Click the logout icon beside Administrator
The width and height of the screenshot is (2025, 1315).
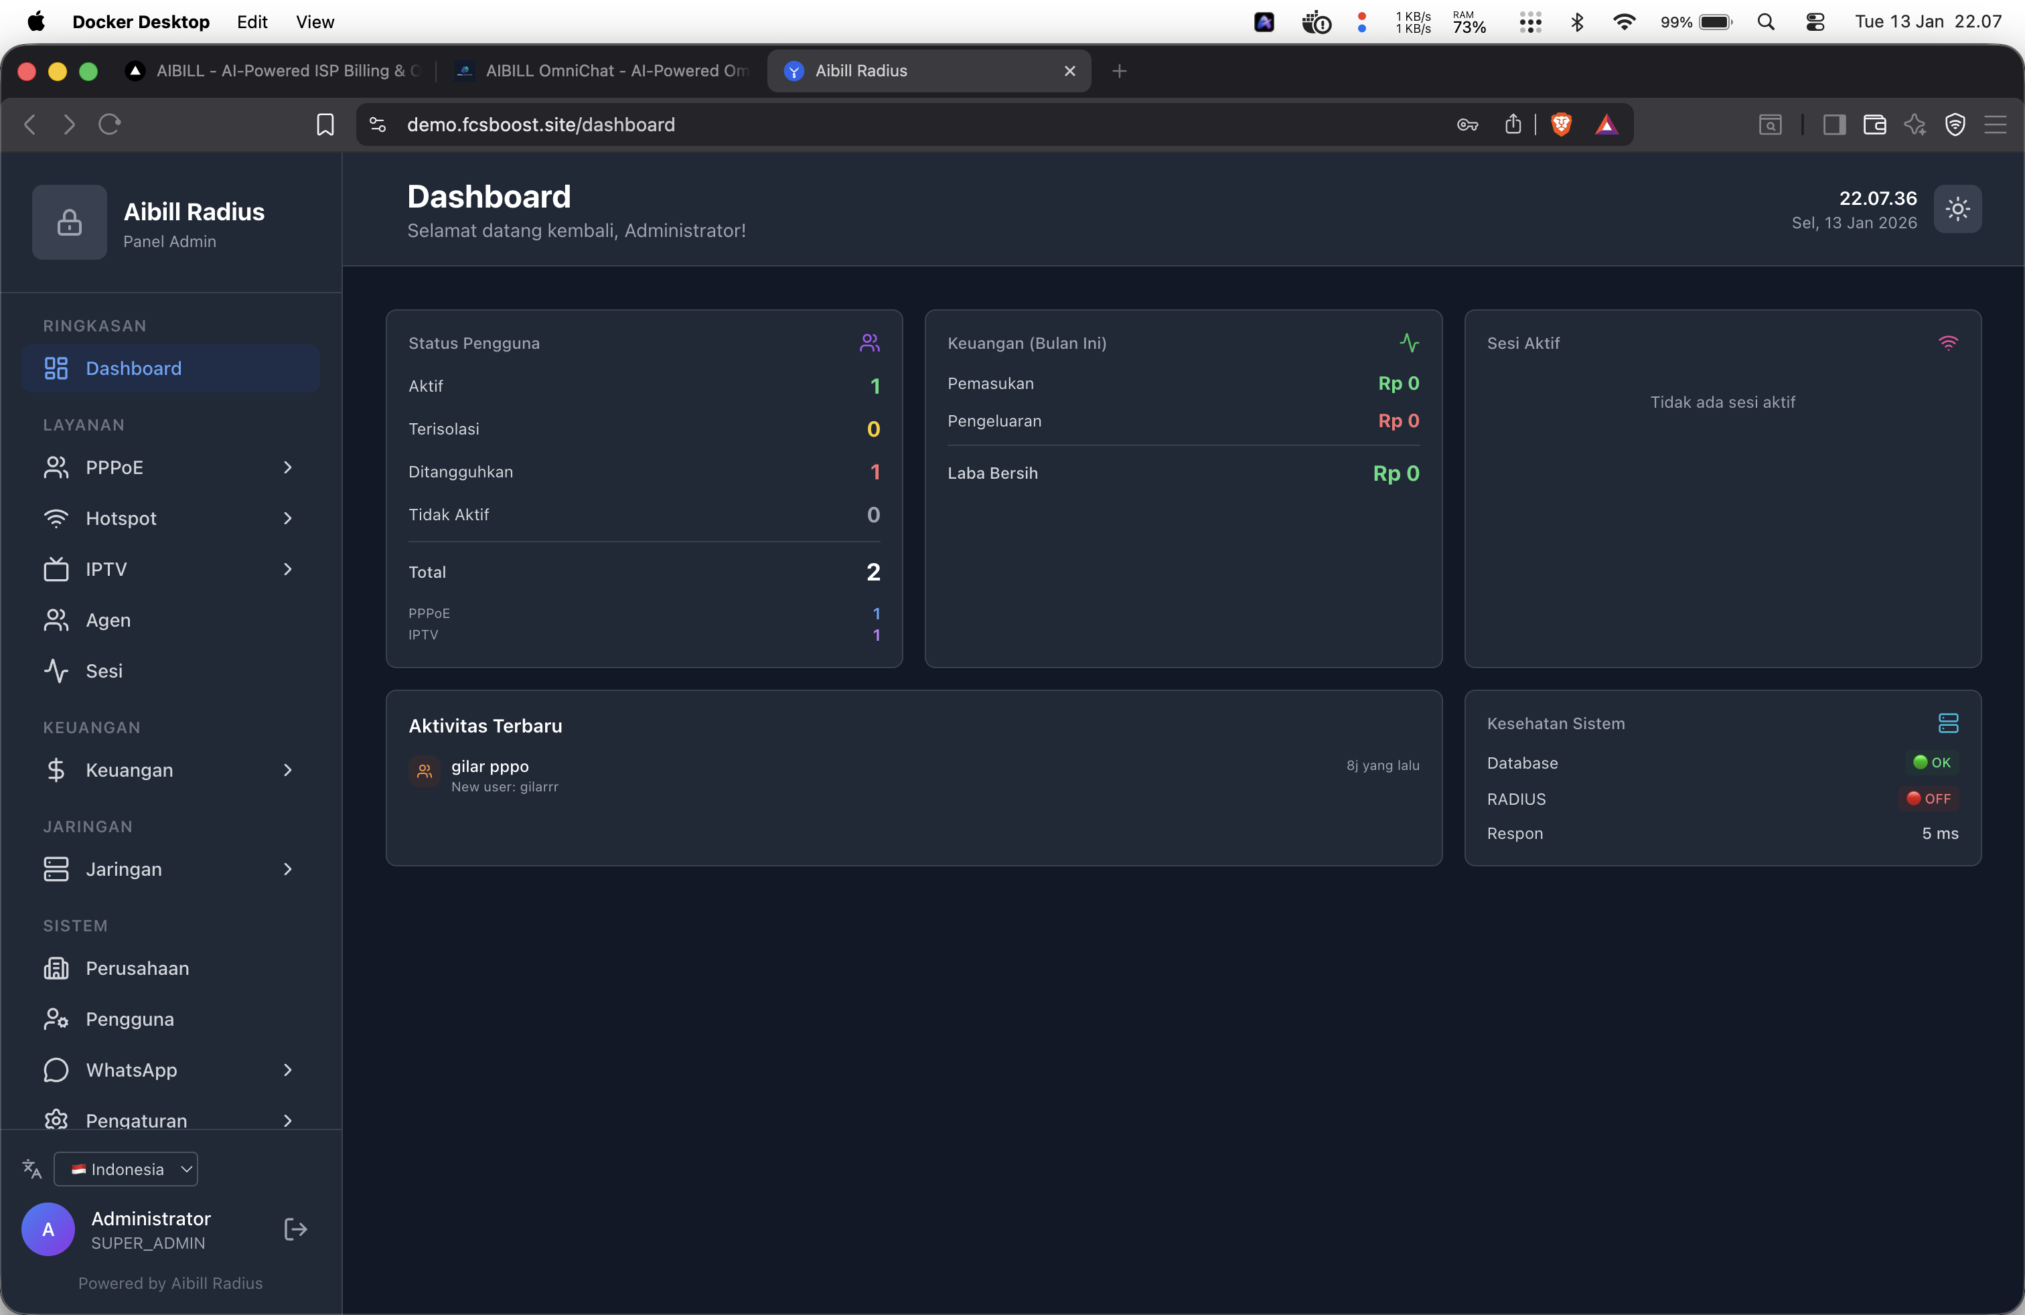(295, 1229)
